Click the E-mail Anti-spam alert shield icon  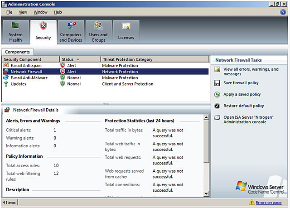click(63, 65)
